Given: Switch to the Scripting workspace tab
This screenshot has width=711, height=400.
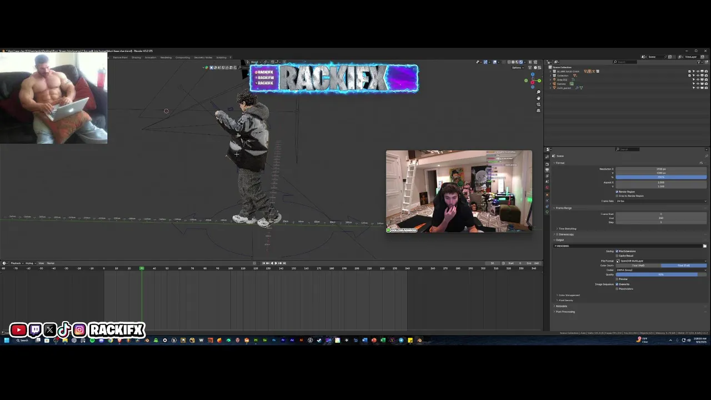Looking at the screenshot, I should 221,57.
